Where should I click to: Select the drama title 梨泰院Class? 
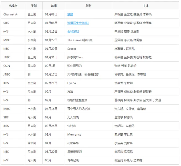pyautogui.click(x=75, y=57)
